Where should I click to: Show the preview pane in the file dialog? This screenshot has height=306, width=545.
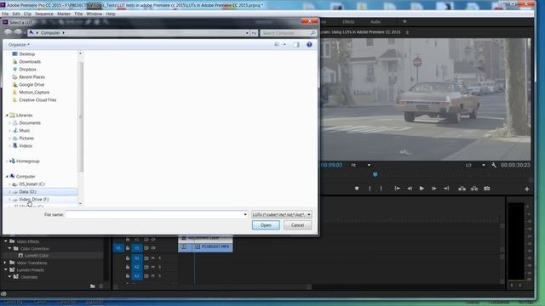(x=296, y=44)
